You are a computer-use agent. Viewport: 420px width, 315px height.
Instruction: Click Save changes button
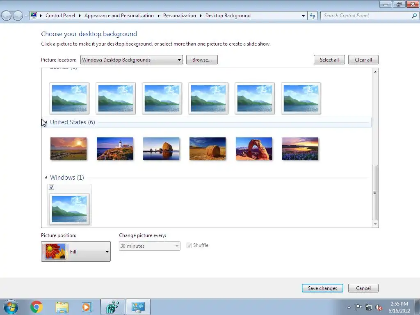pyautogui.click(x=322, y=288)
